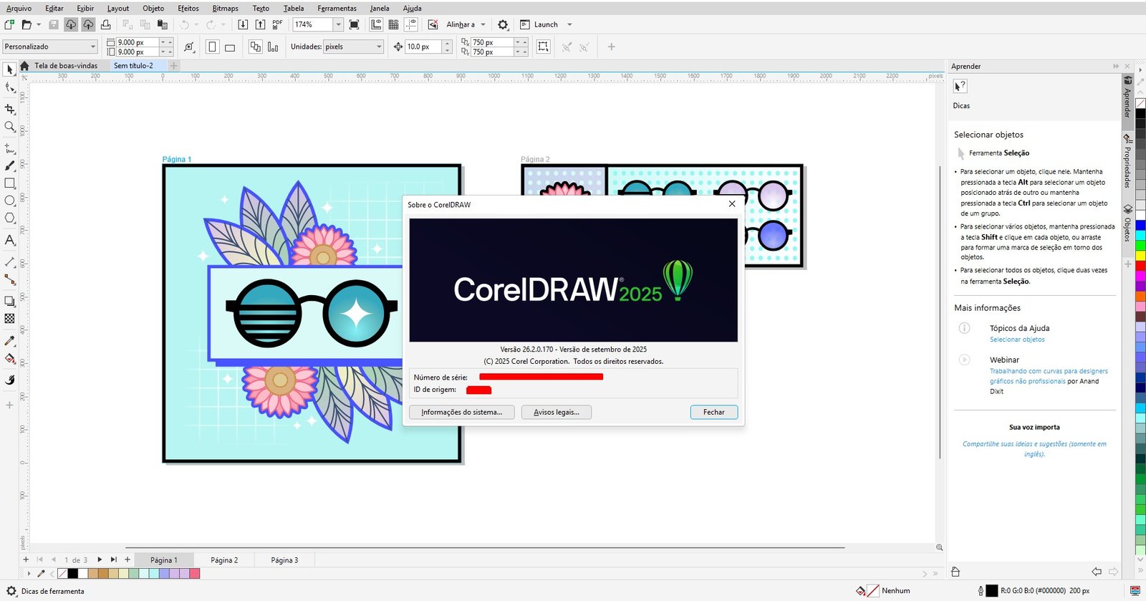Click the Publish to PDF icon
The width and height of the screenshot is (1146, 601).
(x=277, y=24)
